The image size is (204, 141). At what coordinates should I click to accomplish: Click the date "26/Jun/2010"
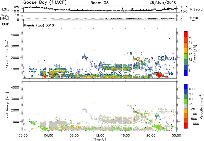tap(163, 3)
